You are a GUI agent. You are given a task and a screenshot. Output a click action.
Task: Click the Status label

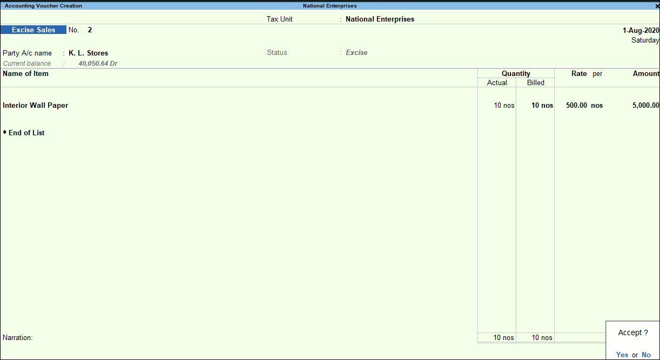[277, 53]
